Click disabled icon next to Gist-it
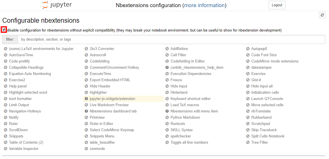This screenshot has width=329, height=159. click(248, 80)
